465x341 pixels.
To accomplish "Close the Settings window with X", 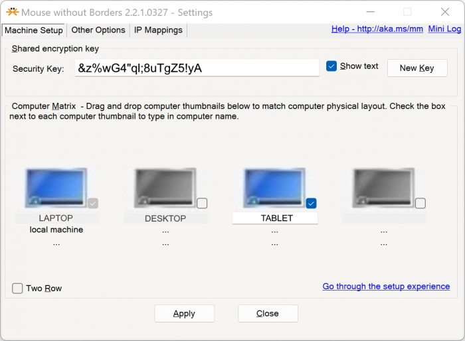I will (445, 12).
